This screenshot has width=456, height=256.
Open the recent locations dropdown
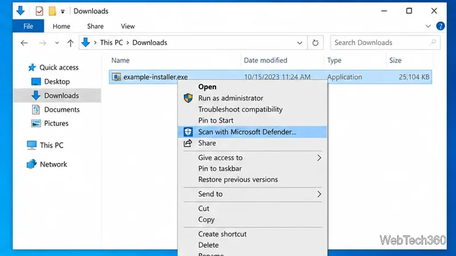[57, 43]
